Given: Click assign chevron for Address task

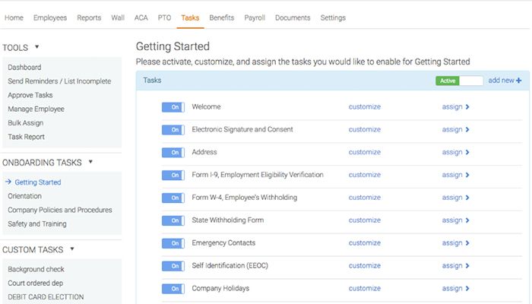Looking at the screenshot, I should point(467,153).
